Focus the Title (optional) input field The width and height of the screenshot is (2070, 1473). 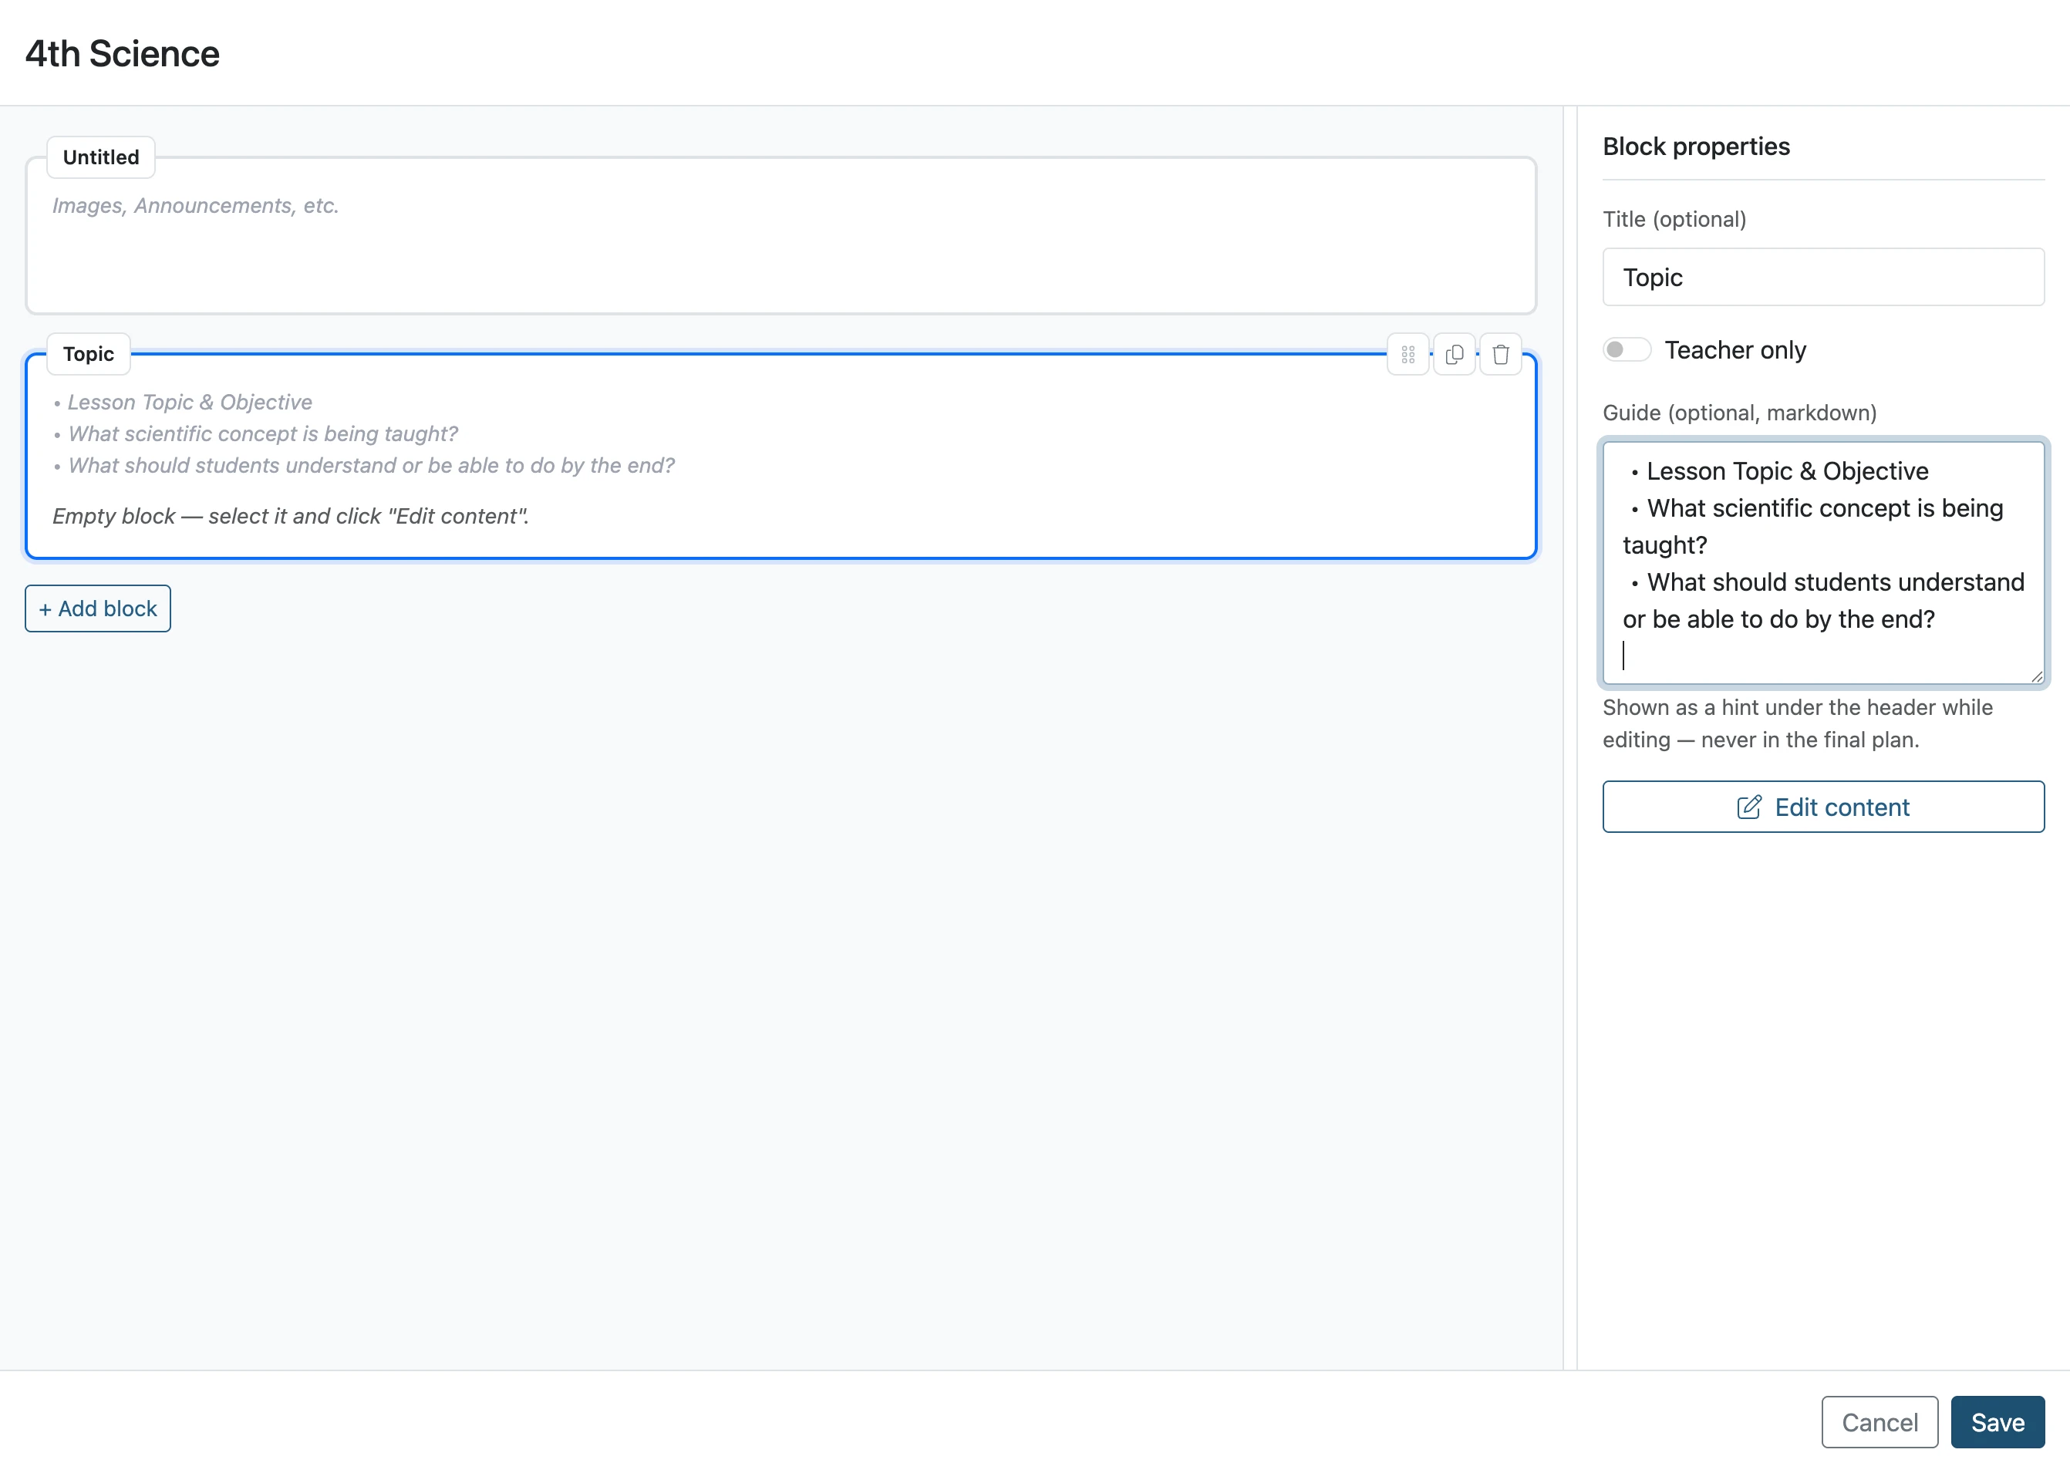click(x=1823, y=278)
